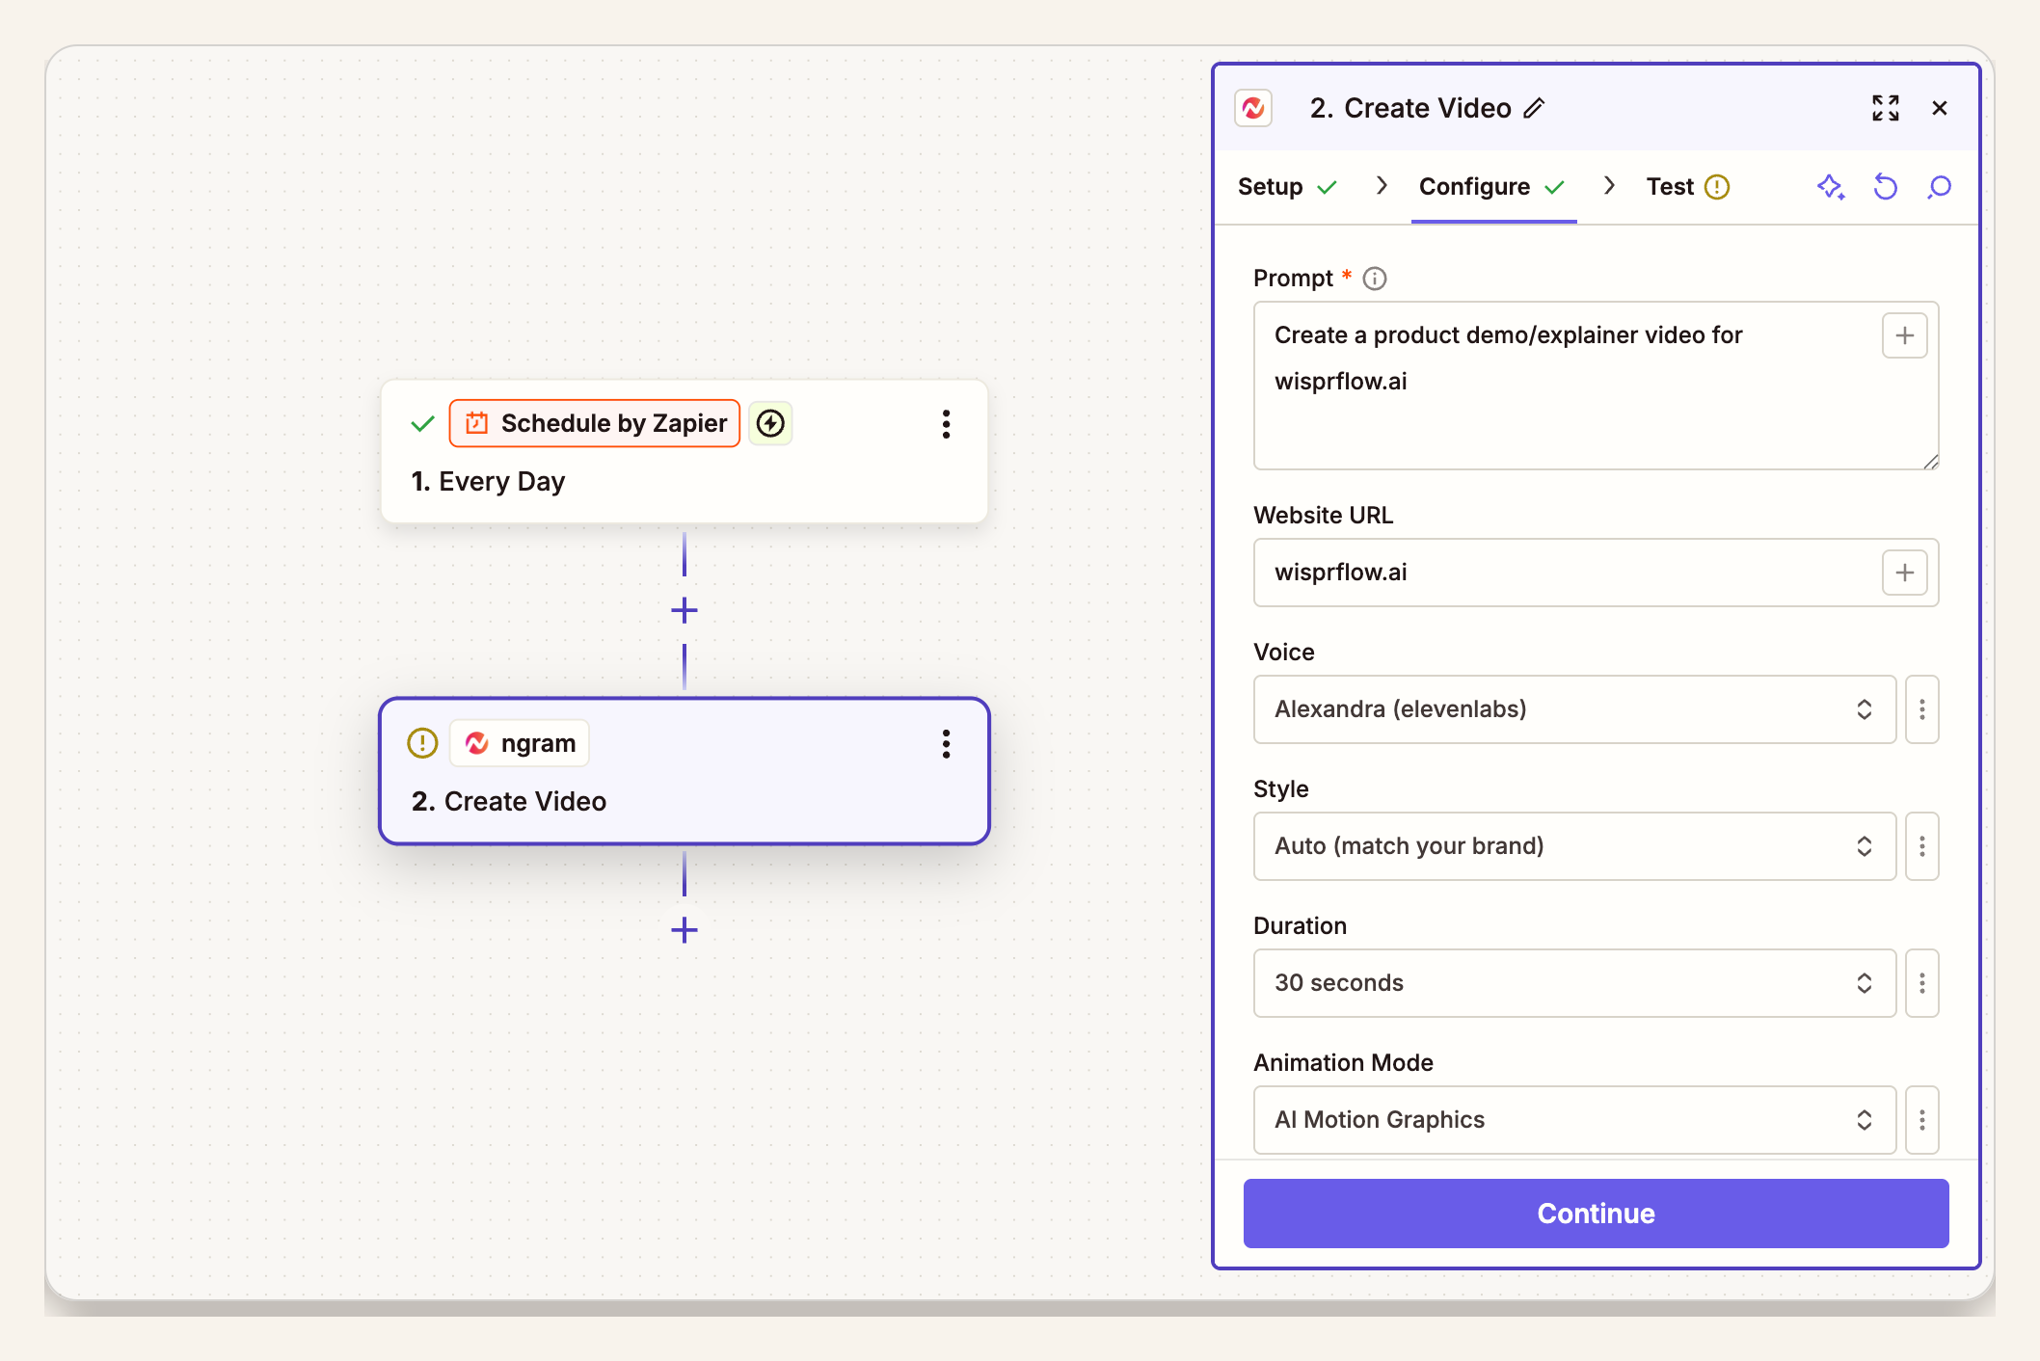Open the Duration dropdown 30 seconds

(x=1574, y=983)
